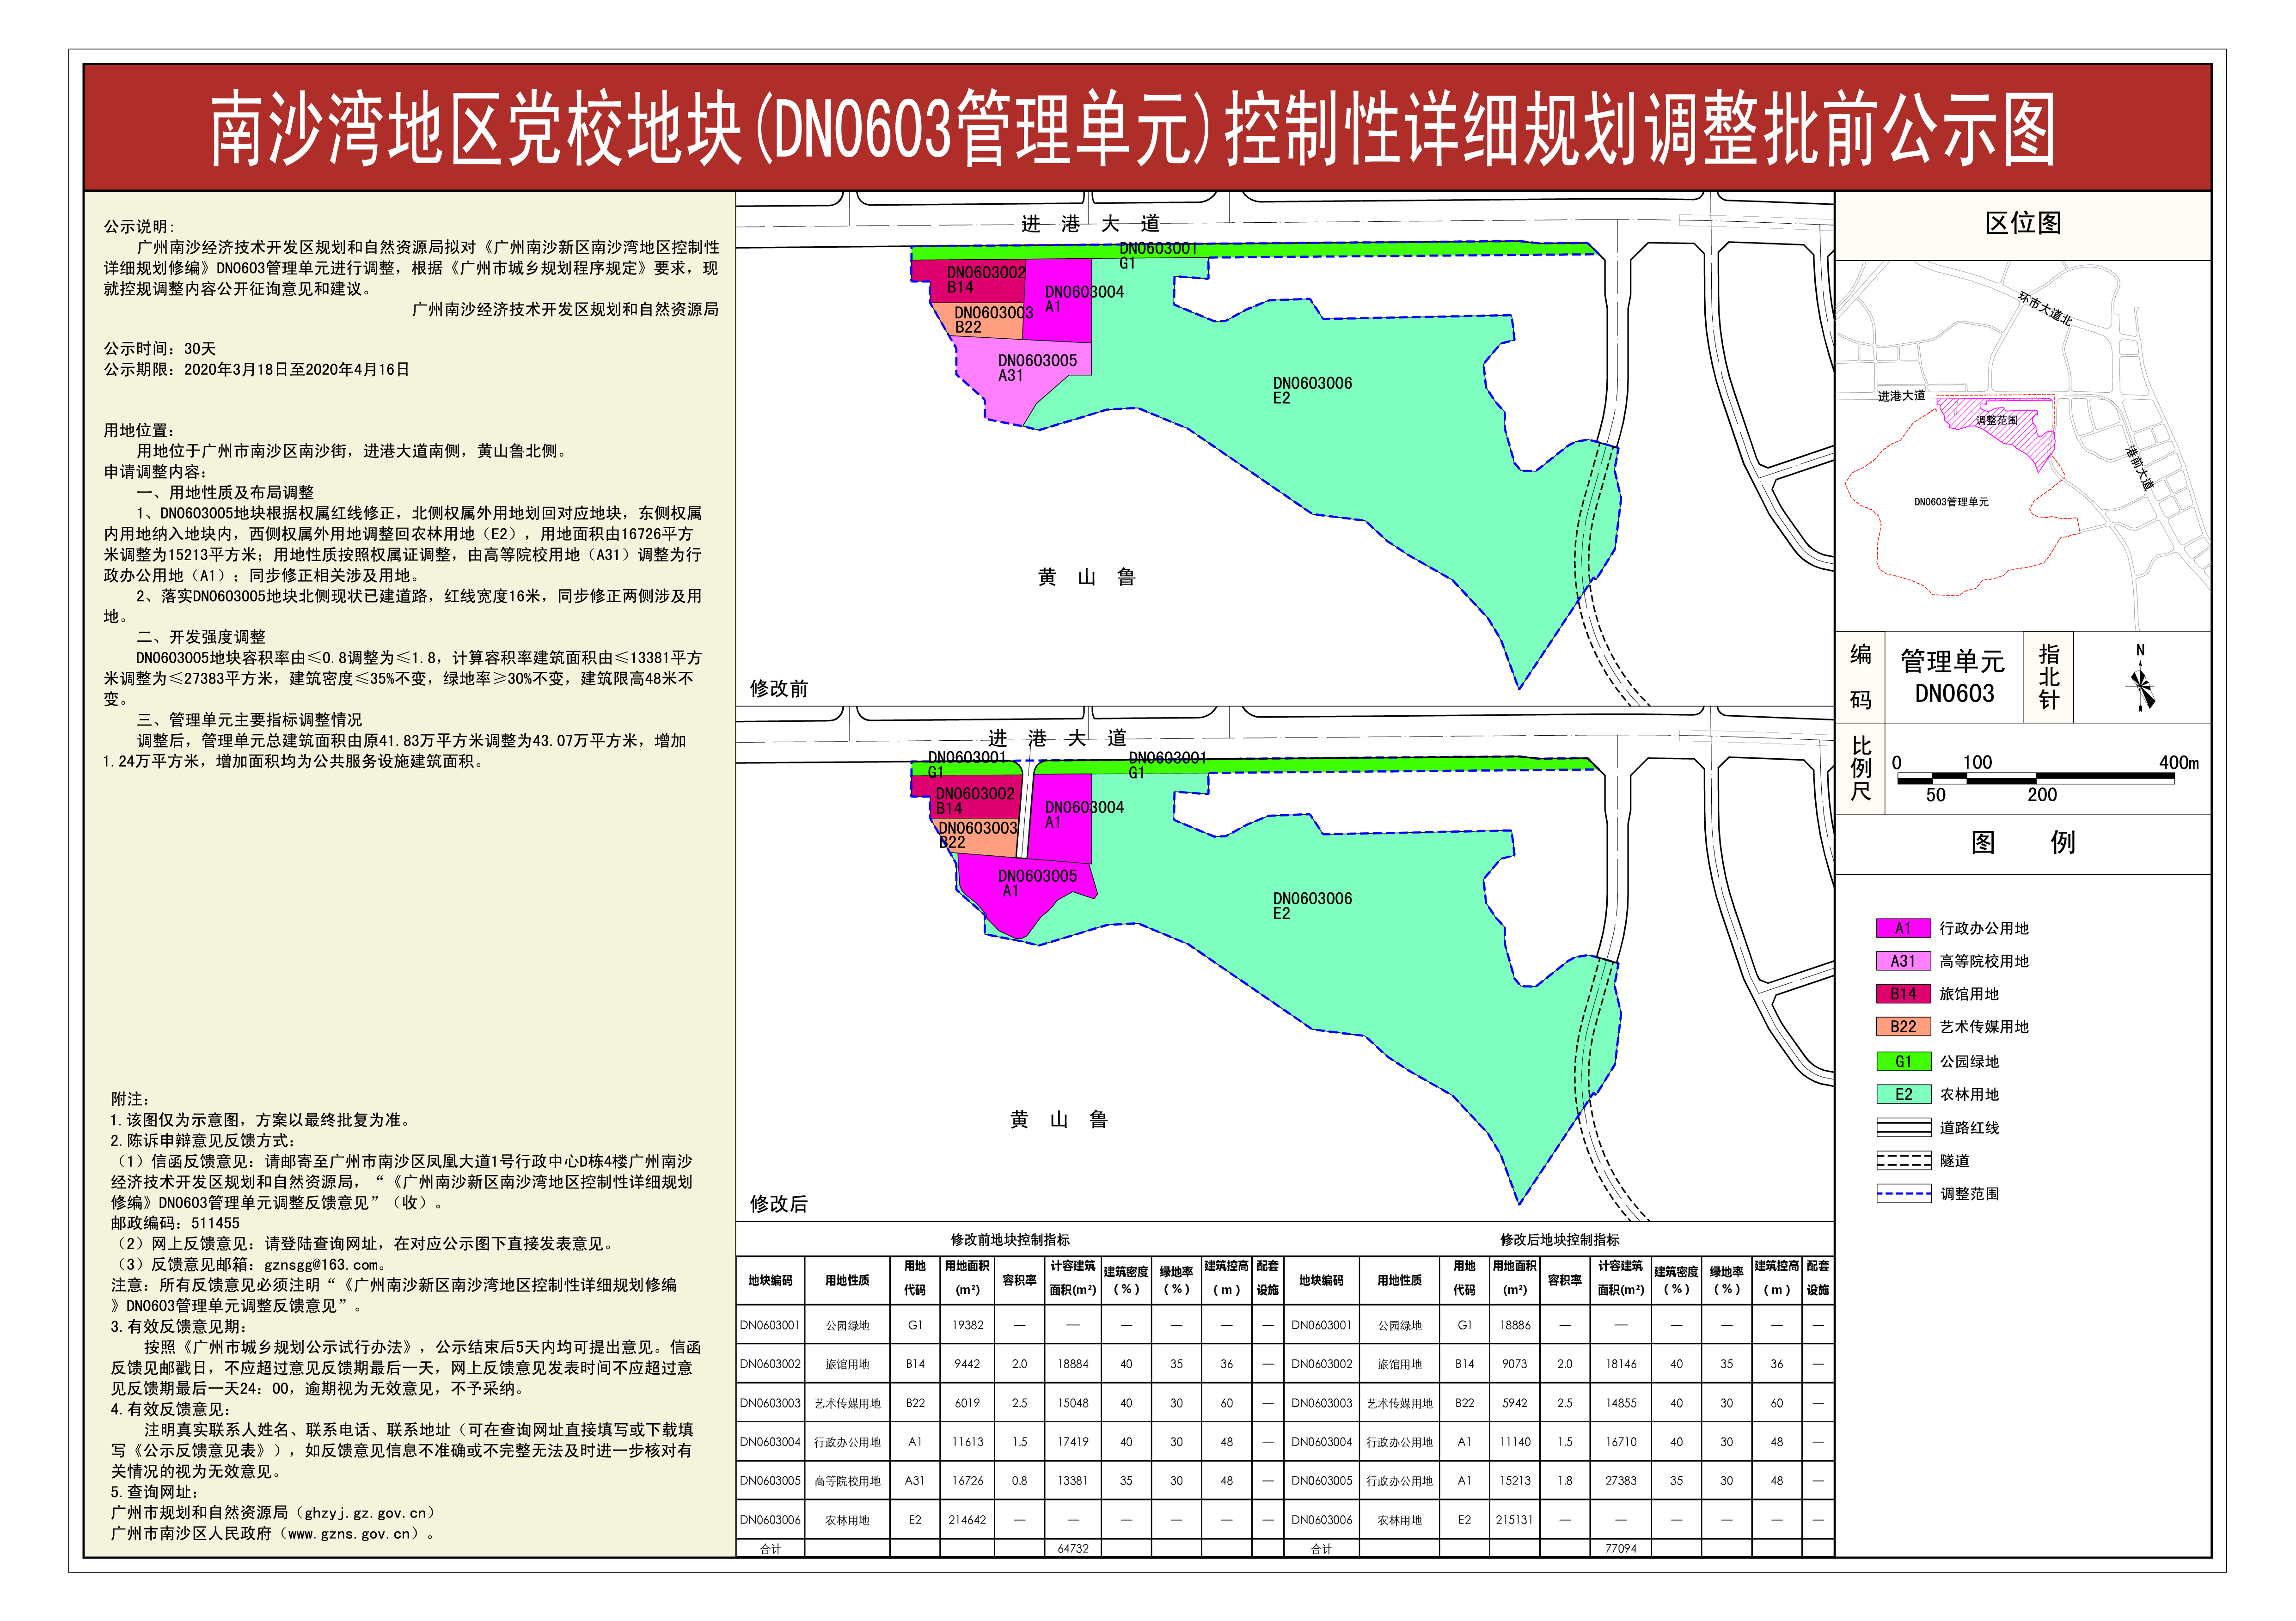Image resolution: width=2296 pixels, height=1621 pixels.
Task: Click table cell with area 15213
Action: (1515, 1481)
